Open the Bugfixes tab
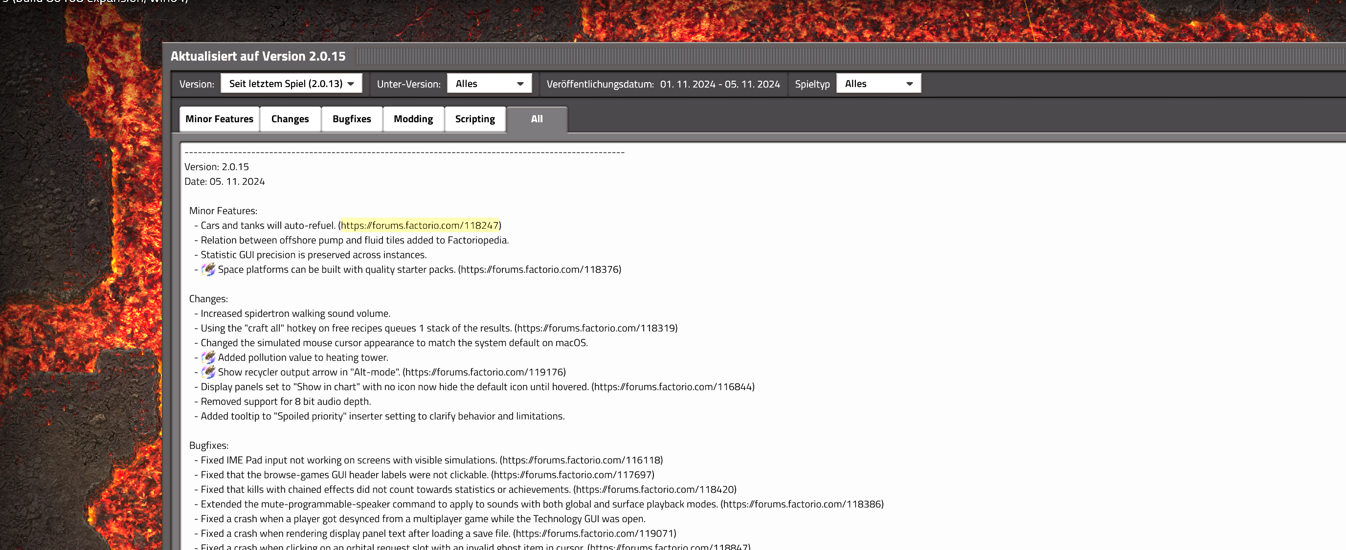Screen dimensions: 1346x550 click(352, 119)
